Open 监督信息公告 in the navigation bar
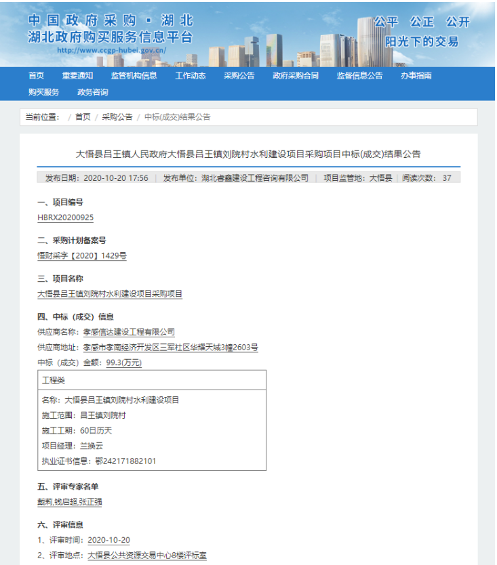Screen dimensions: 497x565 (x=359, y=76)
